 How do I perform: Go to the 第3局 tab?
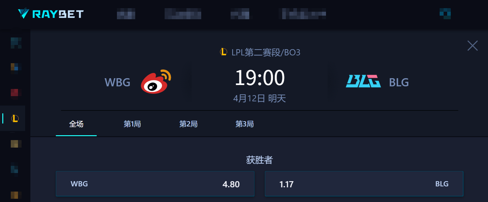point(245,124)
